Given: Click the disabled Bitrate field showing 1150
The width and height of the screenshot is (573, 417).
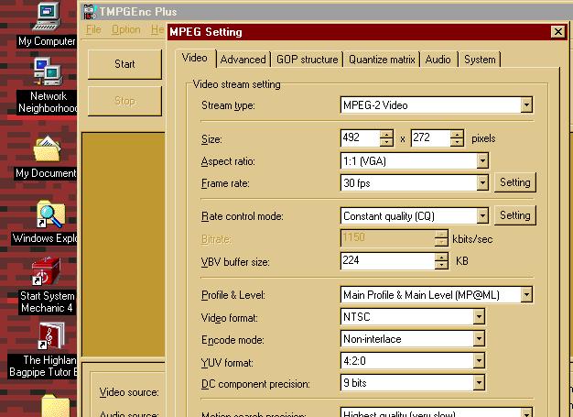Looking at the screenshot, I should 388,238.
